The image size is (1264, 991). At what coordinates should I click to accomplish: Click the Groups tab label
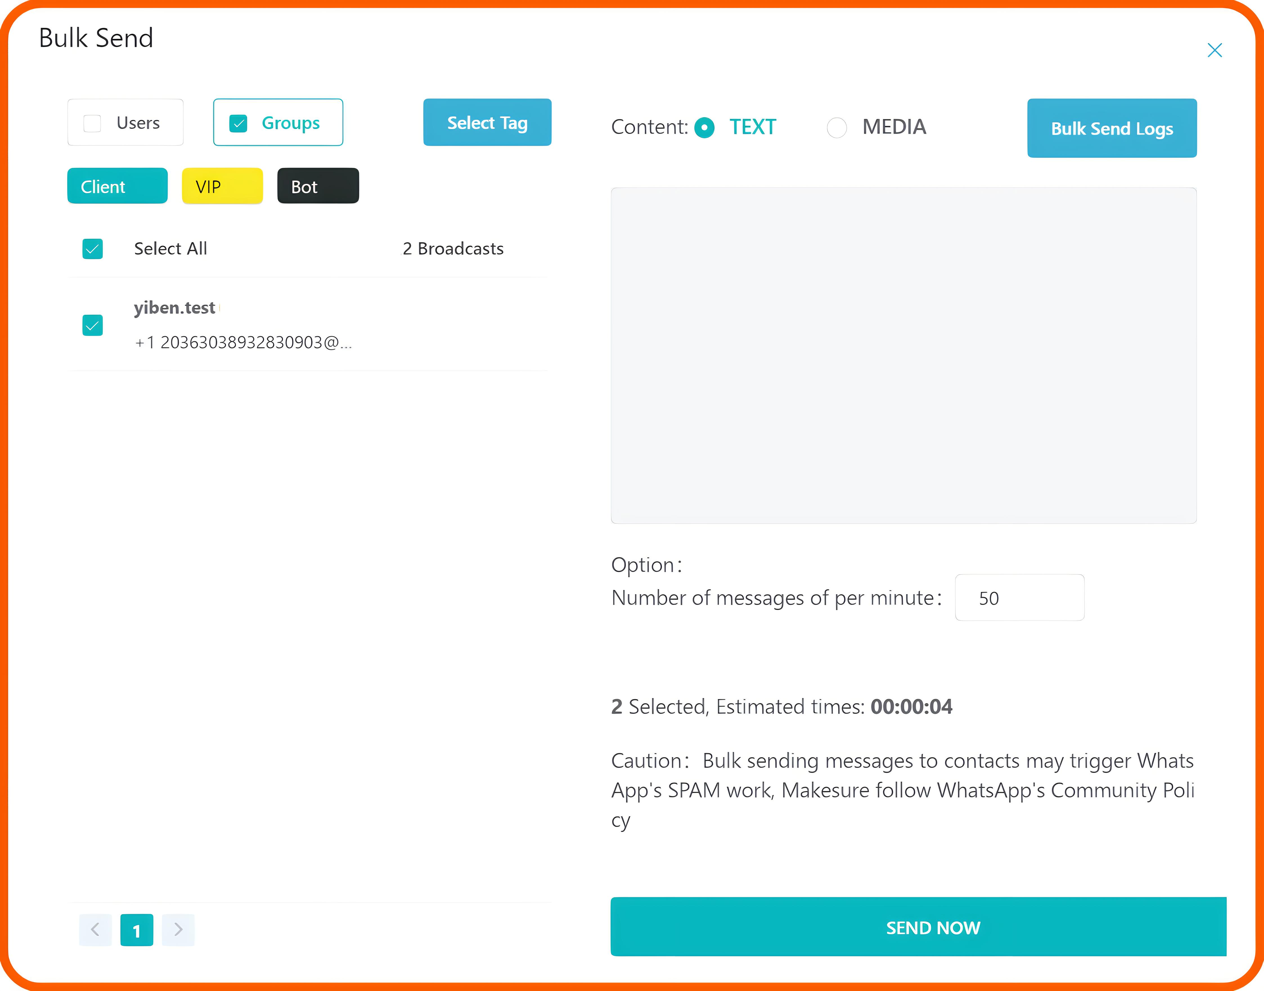[x=291, y=123]
